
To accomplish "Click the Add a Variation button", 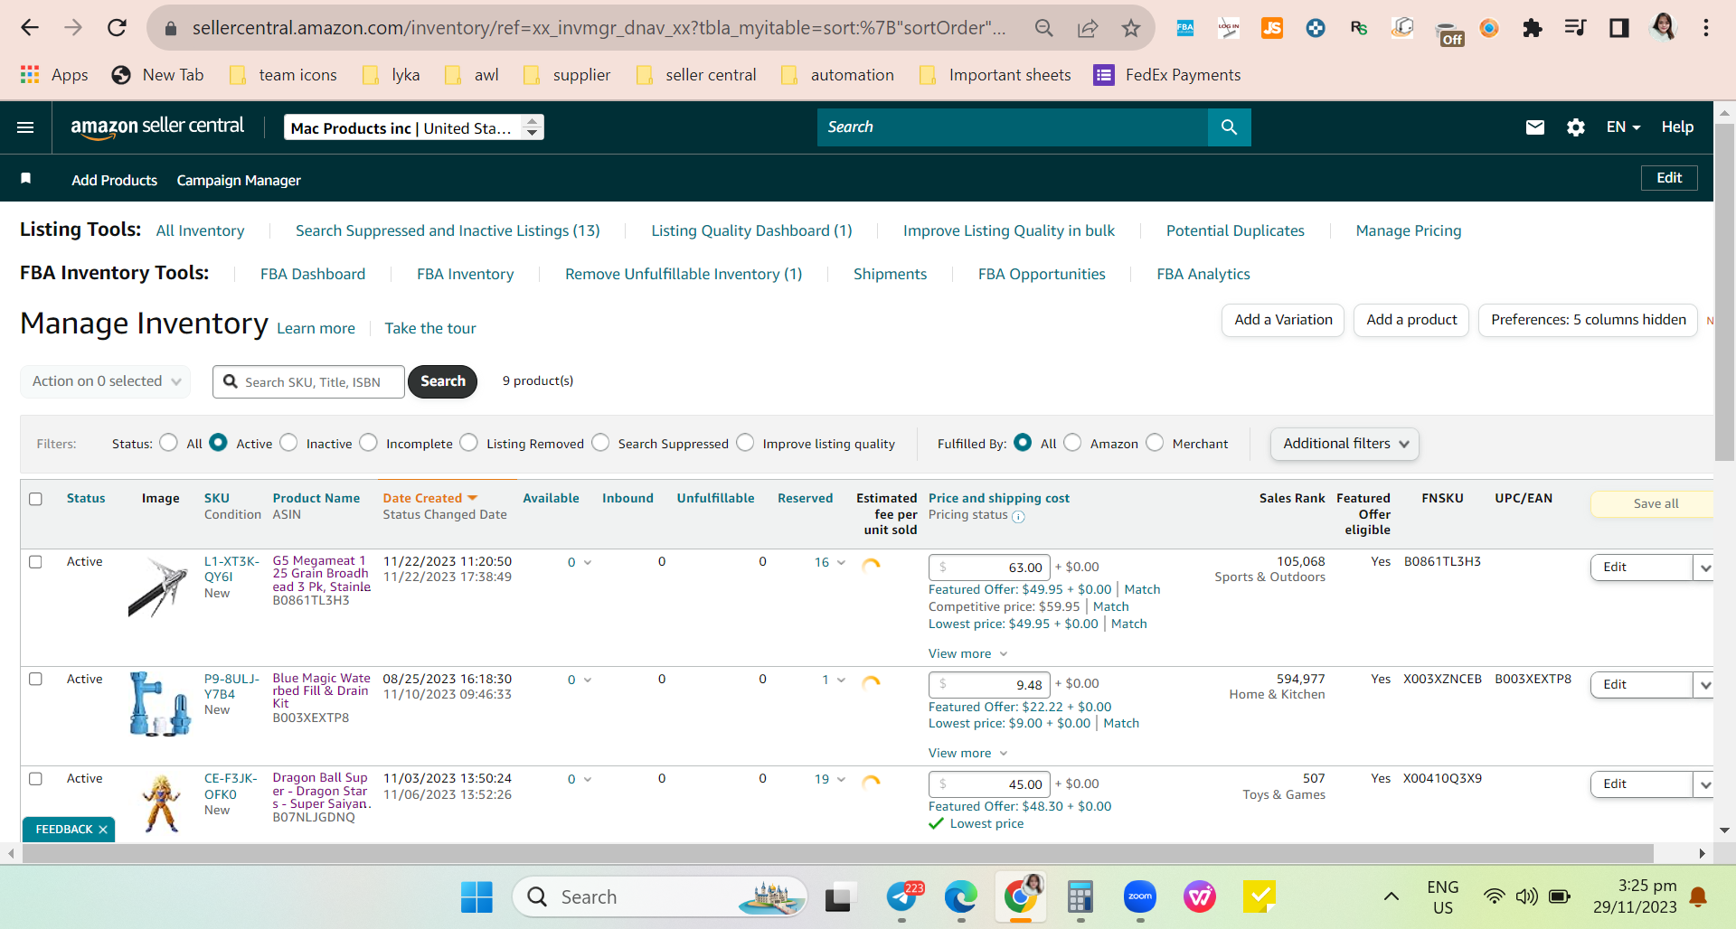I will 1283,320.
